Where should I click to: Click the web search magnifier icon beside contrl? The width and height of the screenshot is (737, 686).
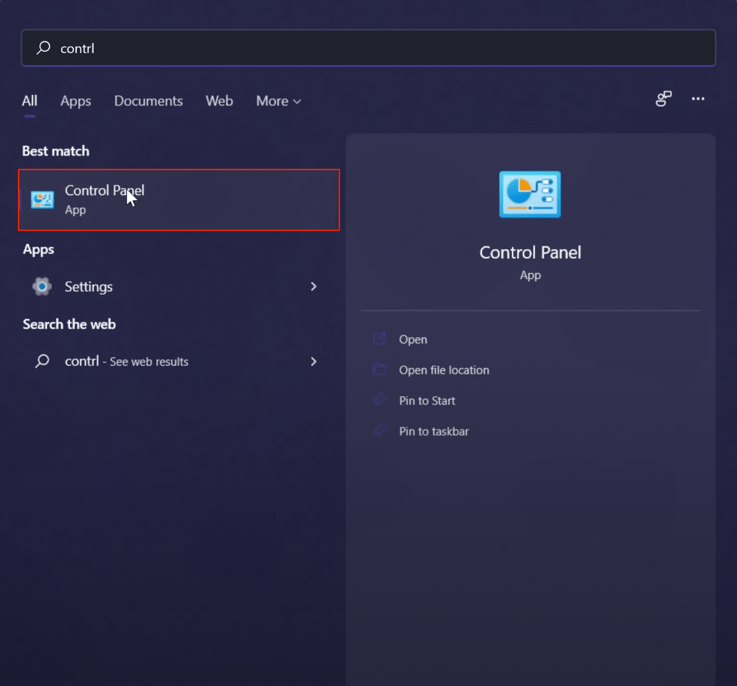coord(42,361)
